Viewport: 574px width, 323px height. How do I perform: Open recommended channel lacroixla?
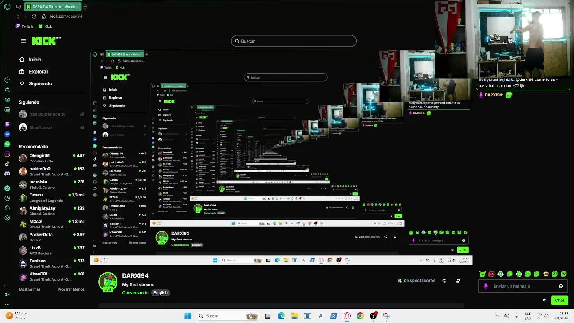(x=52, y=184)
